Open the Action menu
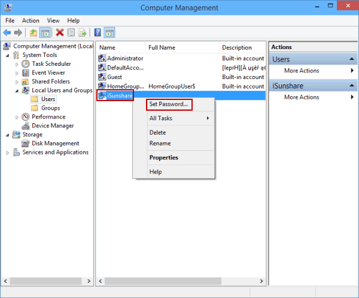 click(31, 20)
